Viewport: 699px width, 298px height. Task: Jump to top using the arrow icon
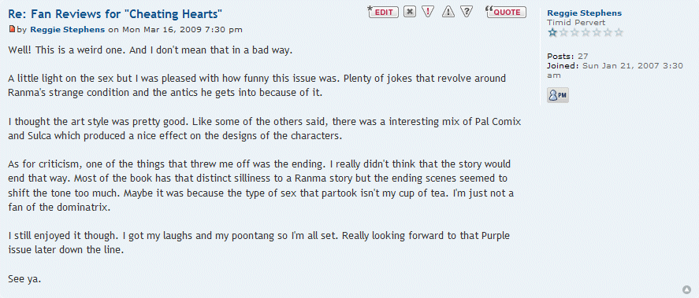click(687, 289)
